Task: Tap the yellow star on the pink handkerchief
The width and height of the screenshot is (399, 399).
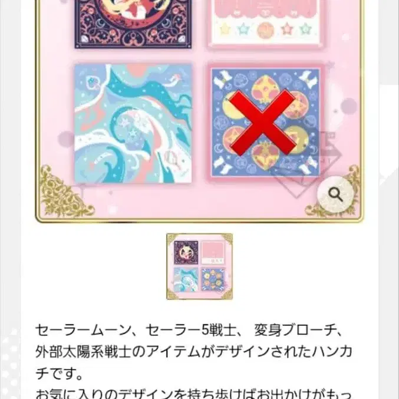Action: [225, 29]
